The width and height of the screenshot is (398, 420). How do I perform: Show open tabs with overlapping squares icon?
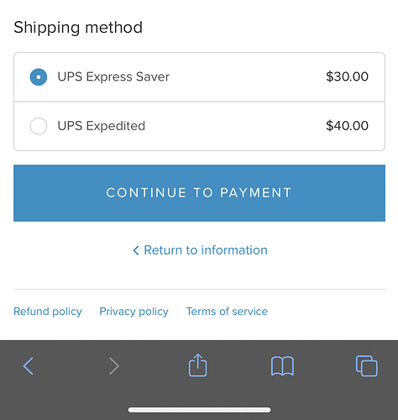367,365
